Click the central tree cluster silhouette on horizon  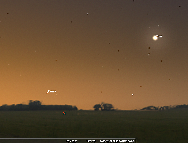coord(104,106)
